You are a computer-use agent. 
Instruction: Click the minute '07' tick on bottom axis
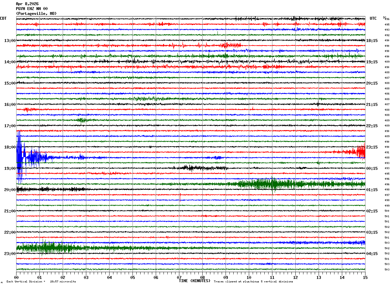[179, 277]
